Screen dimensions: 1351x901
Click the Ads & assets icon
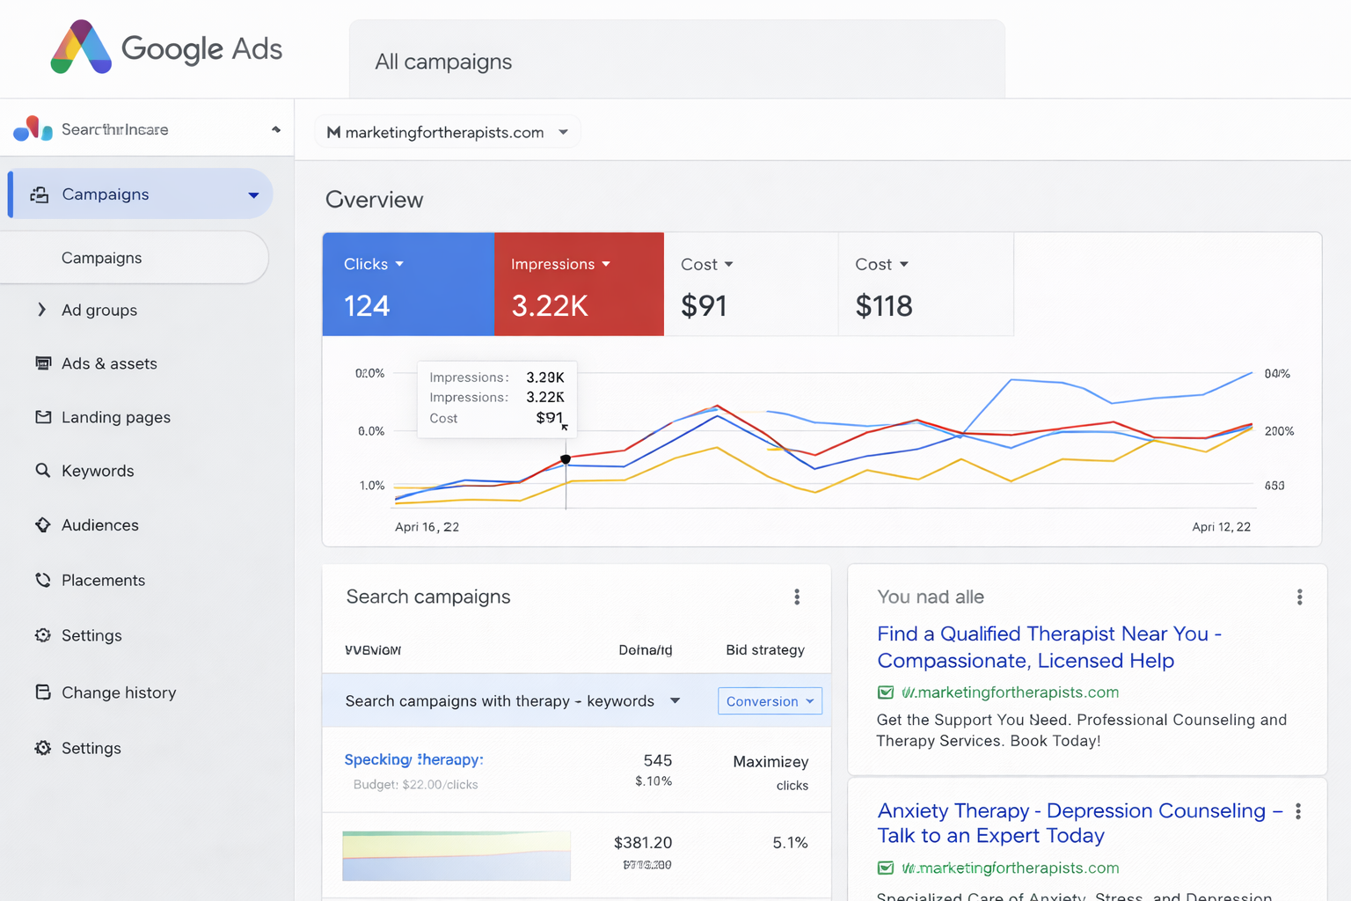(x=42, y=363)
